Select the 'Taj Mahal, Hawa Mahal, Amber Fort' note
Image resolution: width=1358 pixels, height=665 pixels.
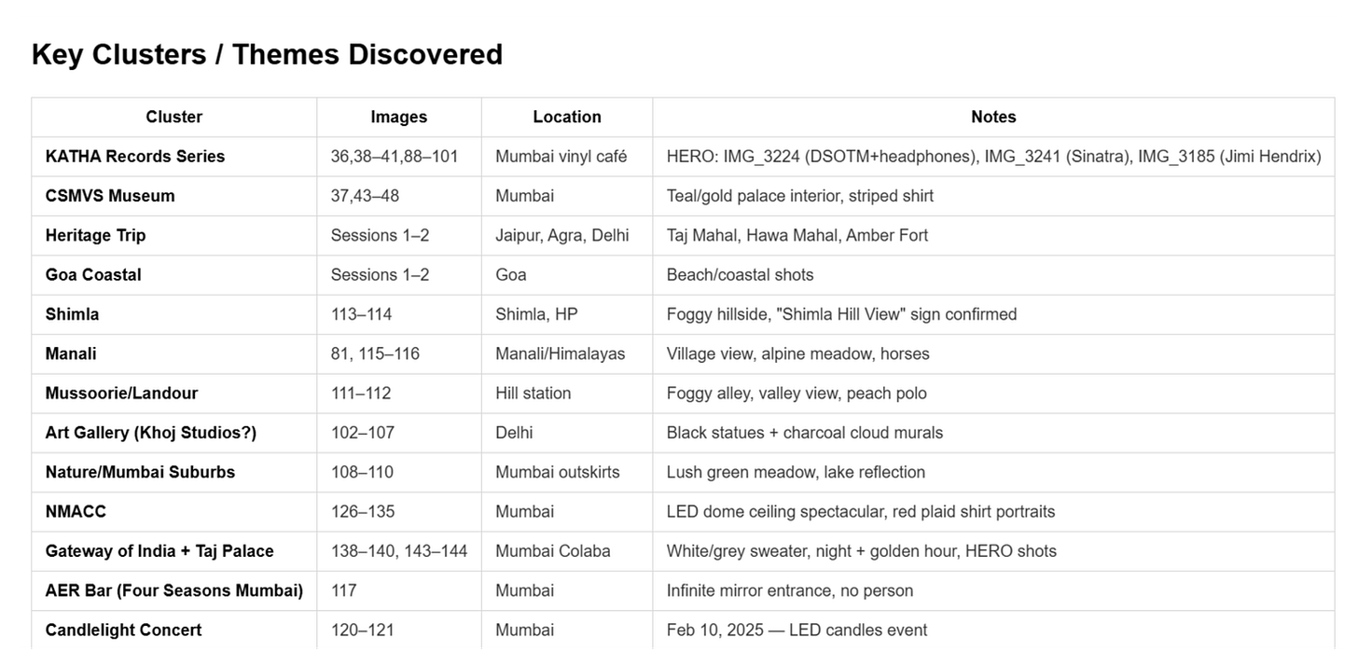tap(797, 235)
